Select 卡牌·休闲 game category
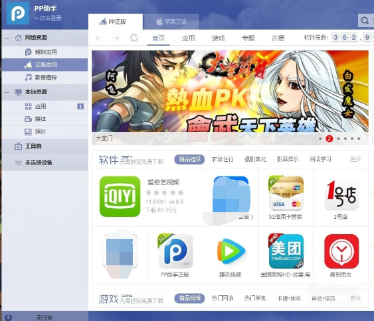The height and width of the screenshot is (321, 374). [x=288, y=298]
